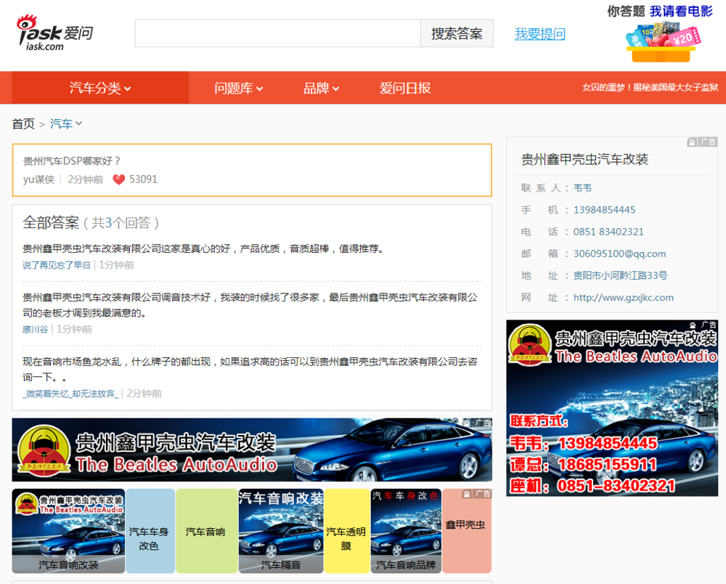Open the 女囚的噩梦 headline link
Viewport: 726px width, 584px height.
tap(650, 88)
